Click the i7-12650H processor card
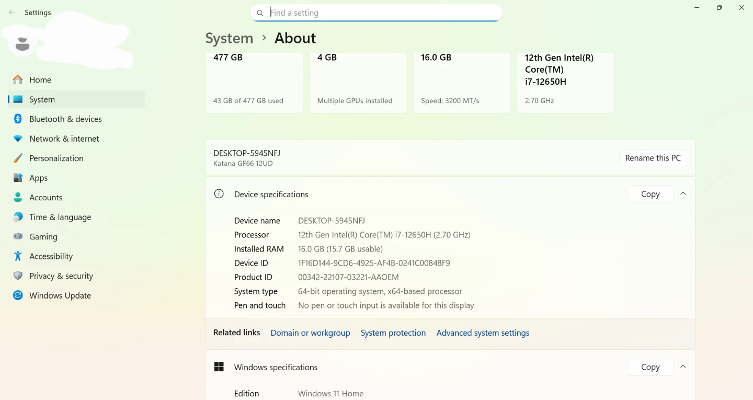Screen dimensions: 753x400 coord(566,83)
